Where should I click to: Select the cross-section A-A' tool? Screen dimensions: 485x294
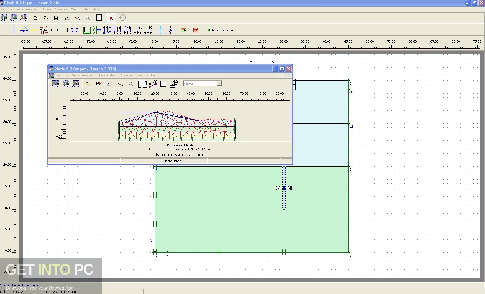[x=153, y=84]
